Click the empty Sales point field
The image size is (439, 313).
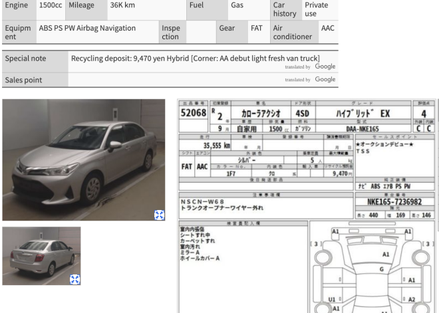[x=166, y=80]
